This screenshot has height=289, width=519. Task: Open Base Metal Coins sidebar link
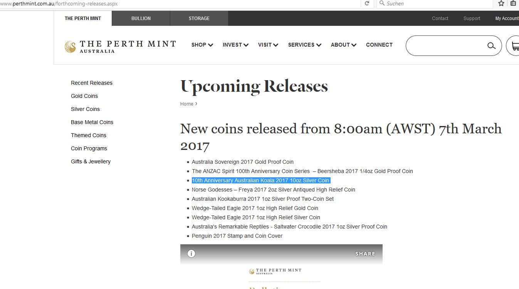(x=92, y=122)
